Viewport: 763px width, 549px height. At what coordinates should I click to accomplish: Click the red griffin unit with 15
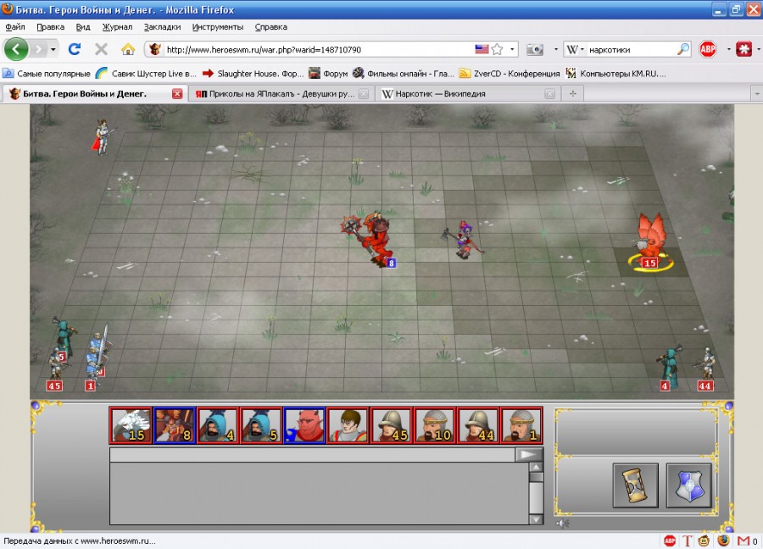[650, 241]
